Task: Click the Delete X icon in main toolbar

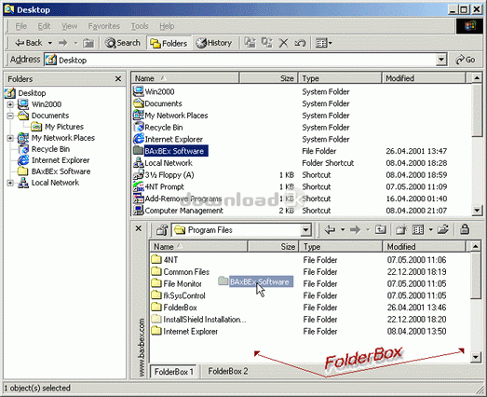Action: point(283,43)
